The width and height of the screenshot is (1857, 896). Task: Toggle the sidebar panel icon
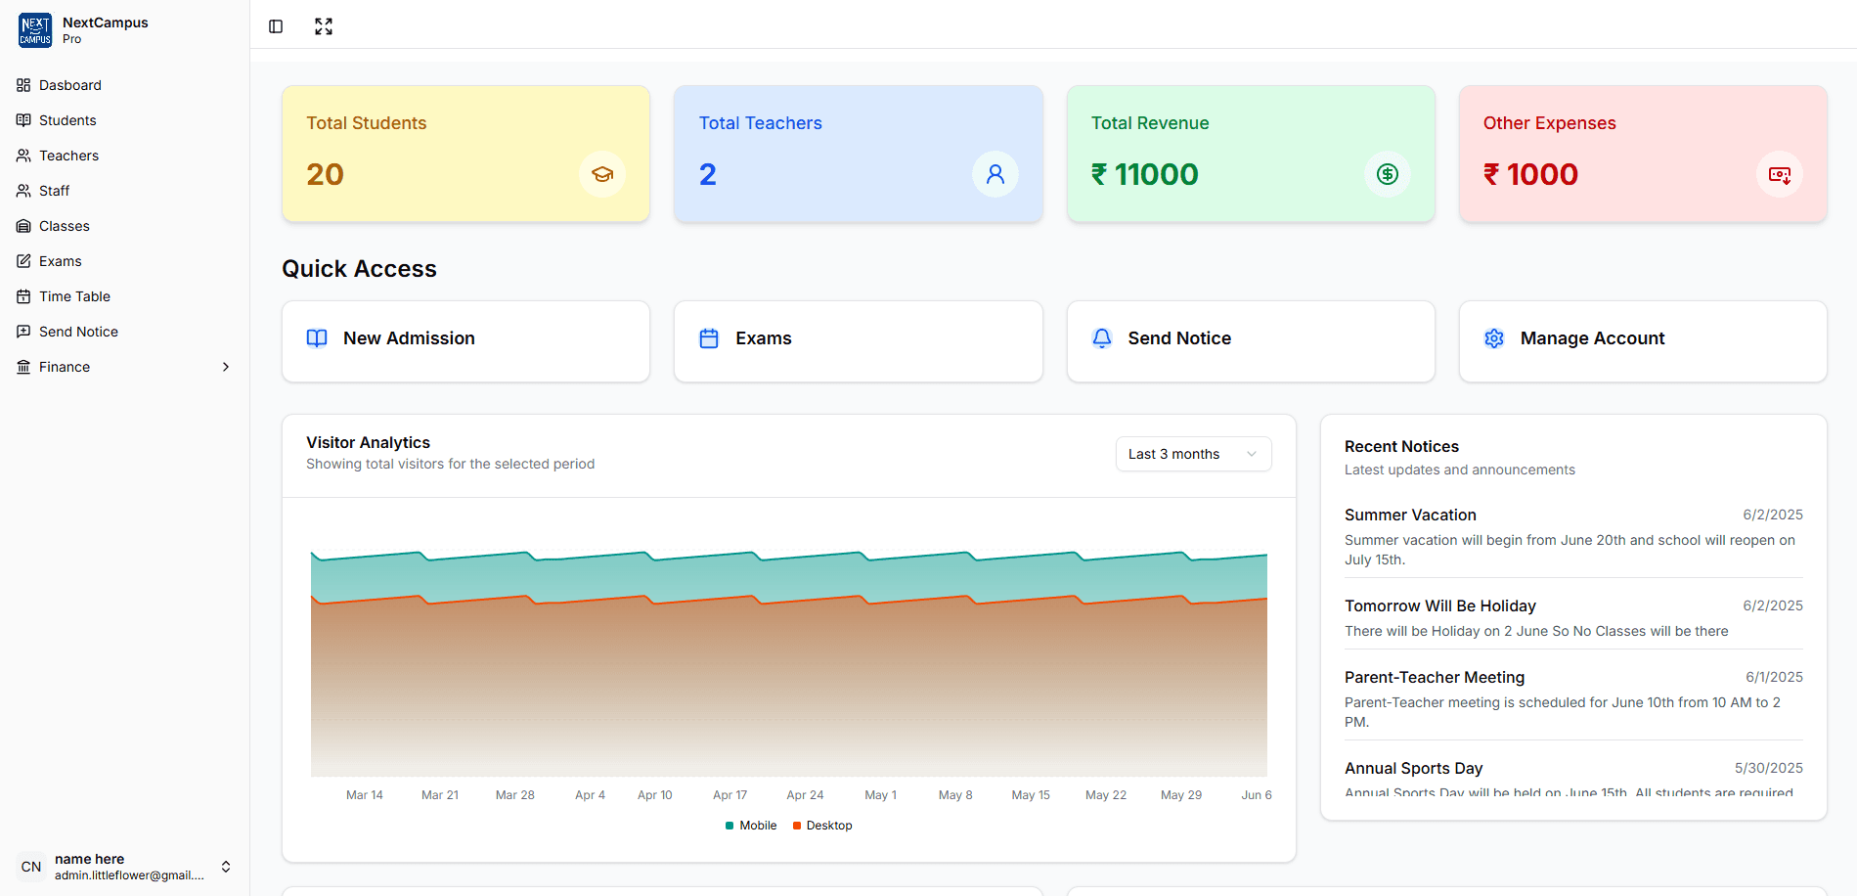click(276, 26)
